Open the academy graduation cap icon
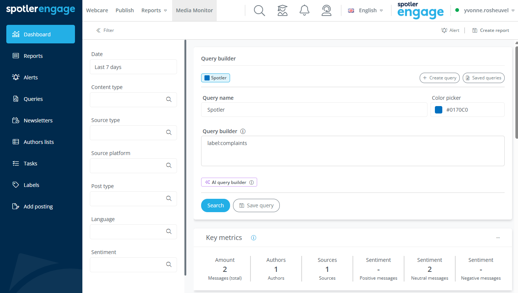Screen dimensions: 518x293 282,10
